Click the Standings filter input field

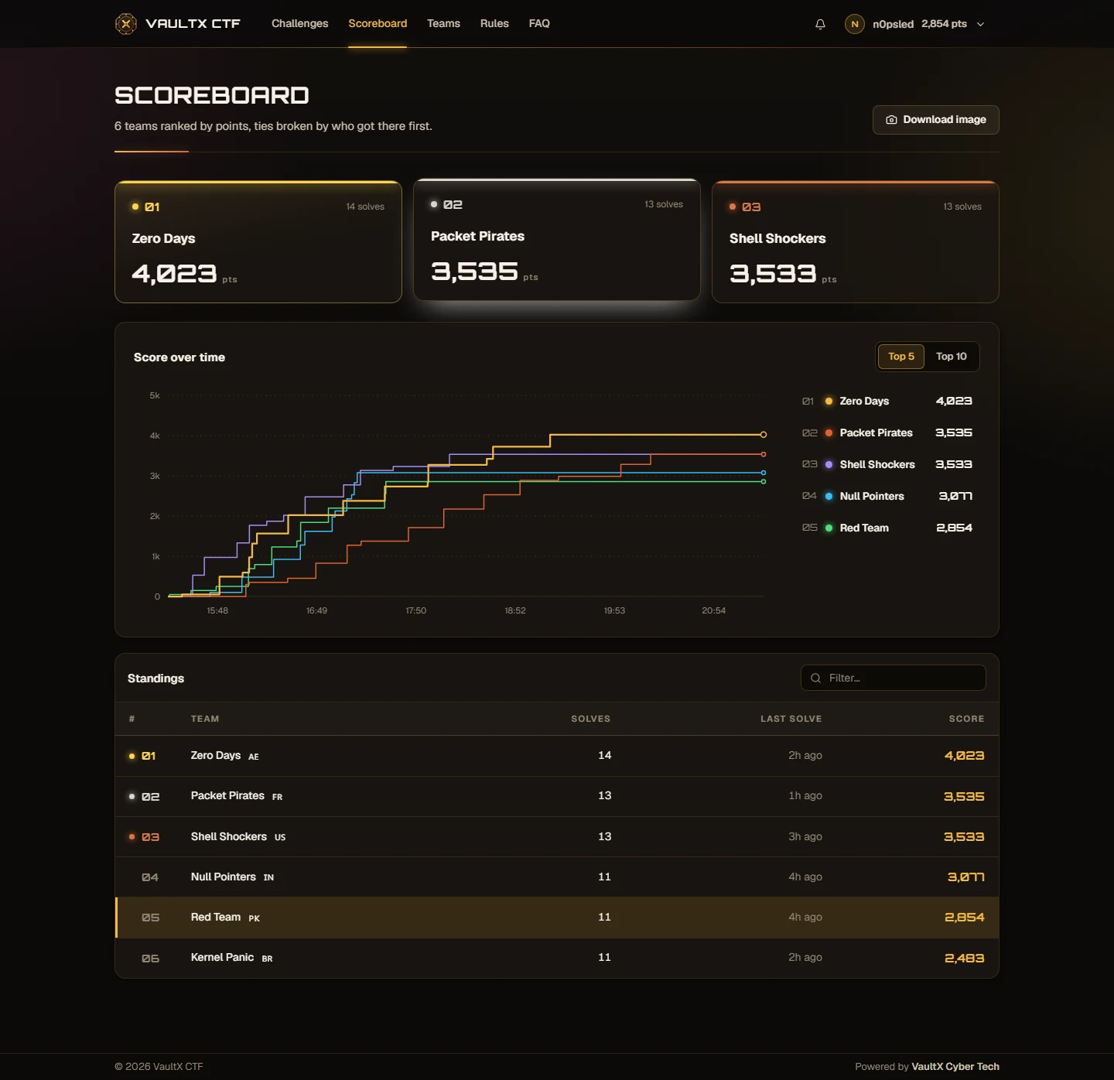(894, 678)
